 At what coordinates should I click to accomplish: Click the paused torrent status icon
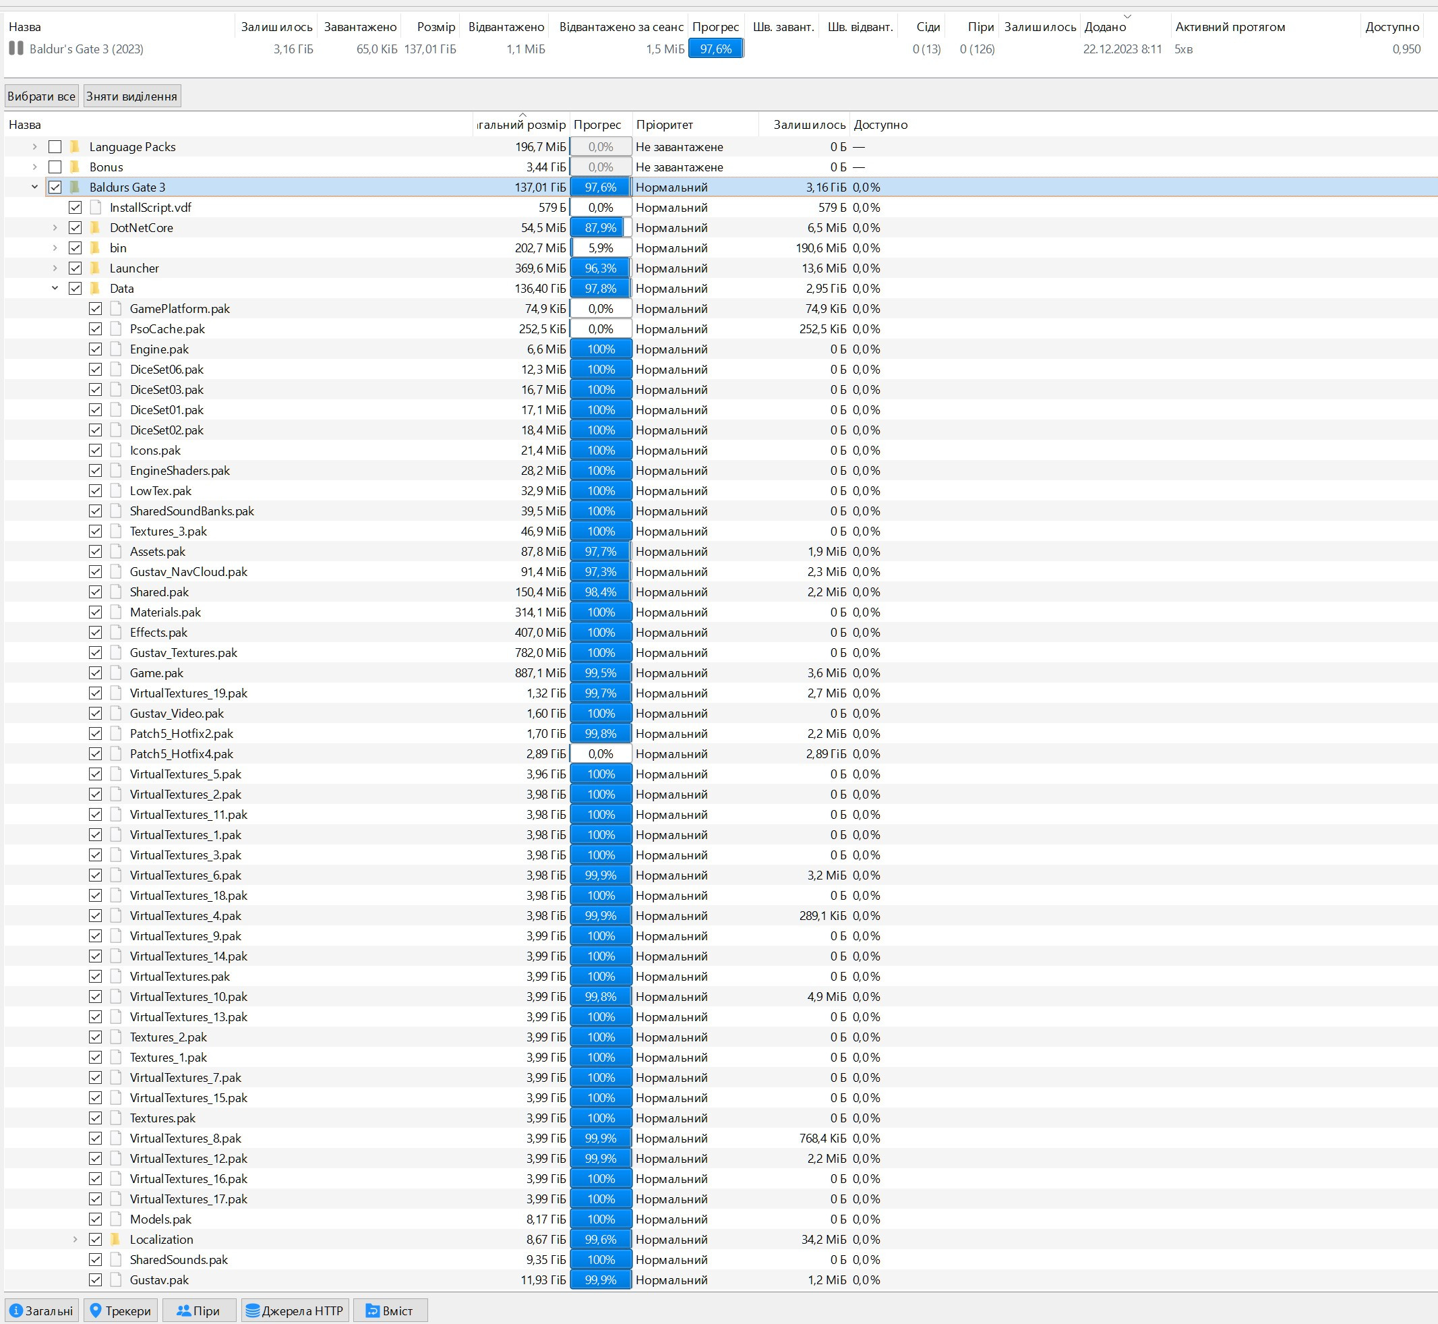click(x=16, y=49)
